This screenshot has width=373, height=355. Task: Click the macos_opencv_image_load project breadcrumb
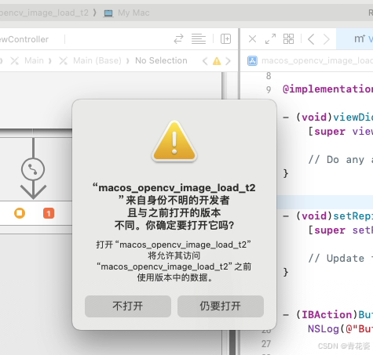click(x=317, y=61)
